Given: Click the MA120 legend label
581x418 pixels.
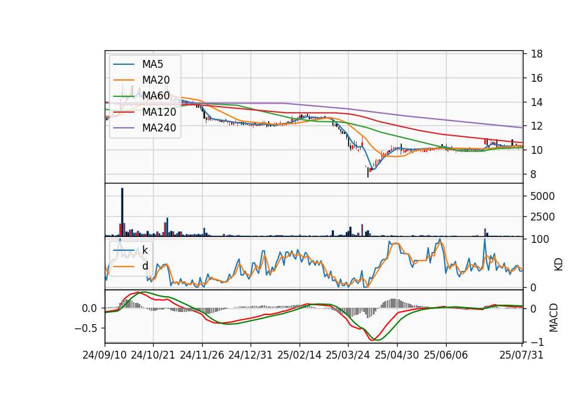Looking at the screenshot, I should [x=159, y=112].
